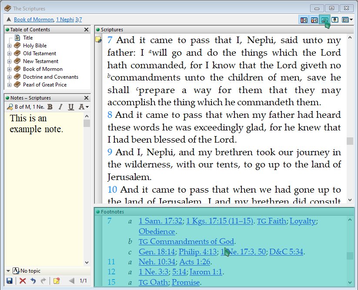Undo the last note edit
This screenshot has width=358, height=290.
[x=33, y=281]
